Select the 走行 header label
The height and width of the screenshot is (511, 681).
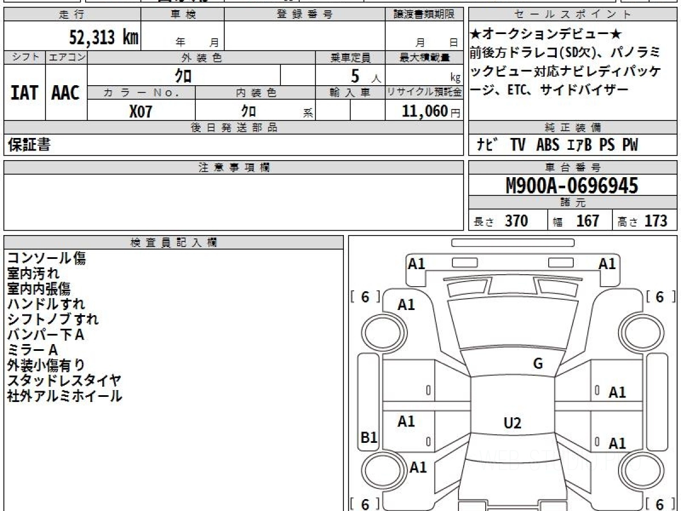coord(72,15)
